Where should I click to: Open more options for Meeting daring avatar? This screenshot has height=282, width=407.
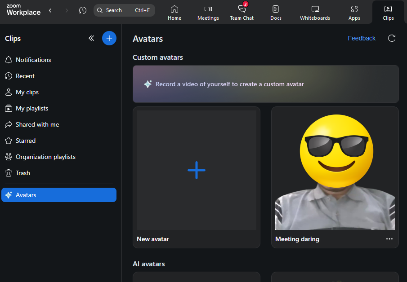389,239
